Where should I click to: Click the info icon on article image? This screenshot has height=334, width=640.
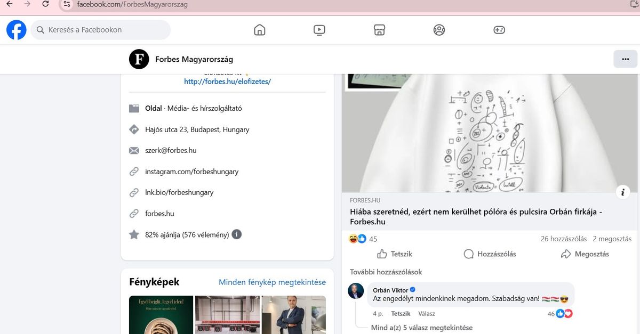pos(623,192)
